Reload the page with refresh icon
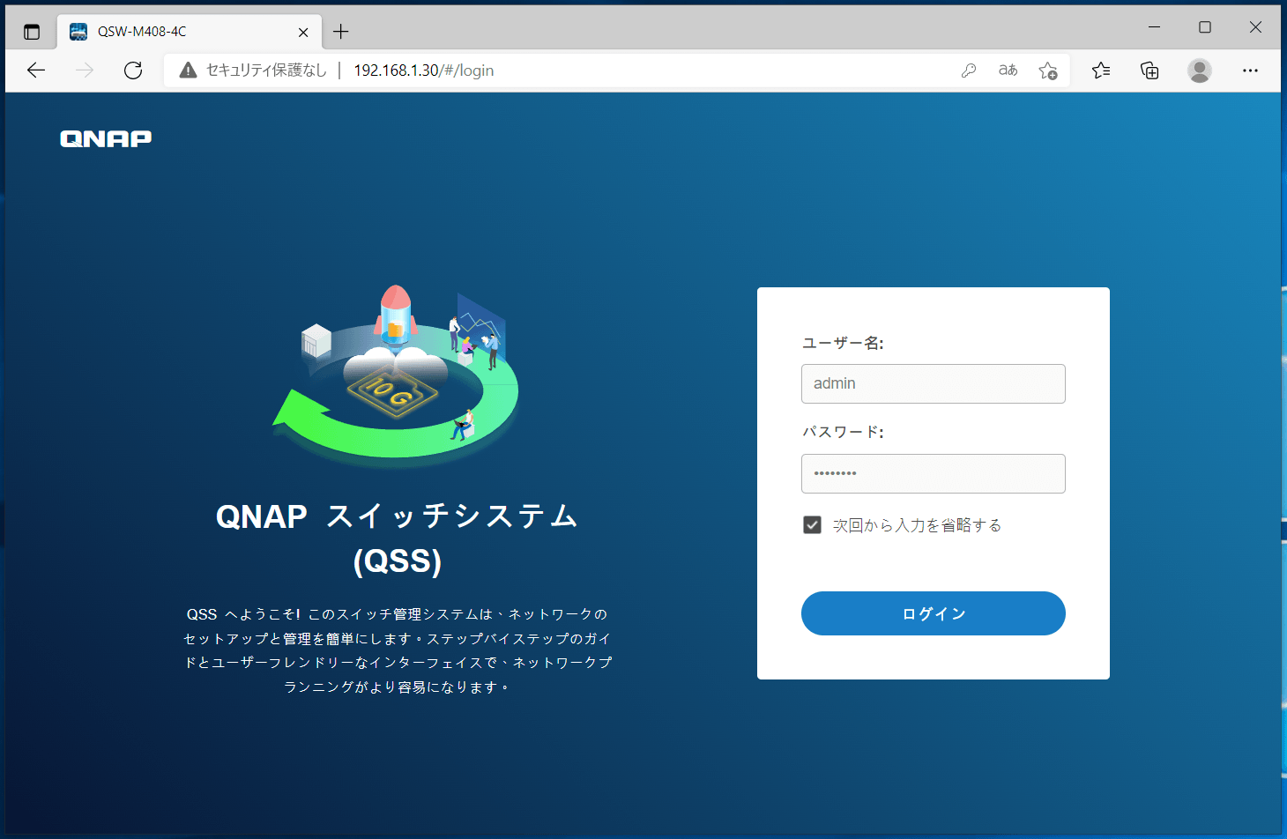 coord(133,71)
